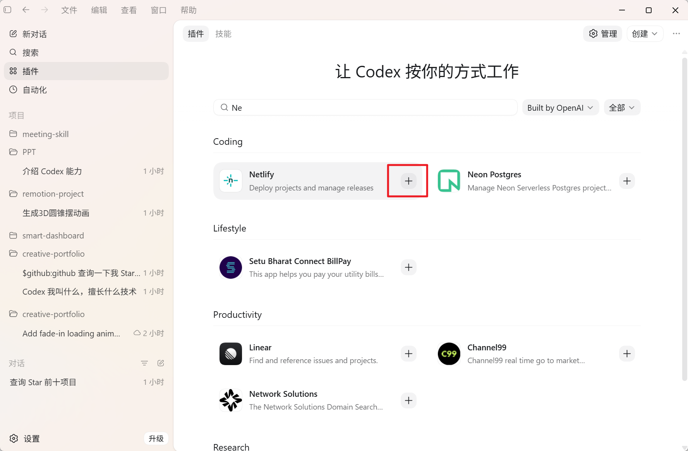Image resolution: width=688 pixels, height=451 pixels.
Task: Switch to the 插件 tab
Action: pyautogui.click(x=196, y=34)
